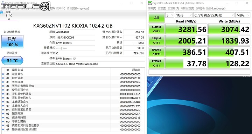Click the blue health orb beside drive C: selector
Screen dimensions: 252x134
click(2, 12)
